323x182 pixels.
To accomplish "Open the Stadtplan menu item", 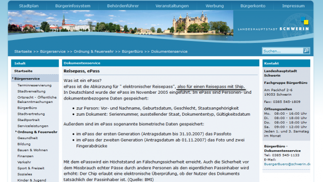I will (x=29, y=6).
